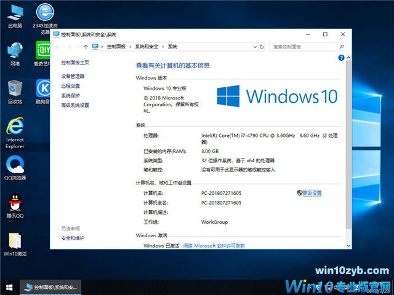The height and width of the screenshot is (295, 394).
Task: Click the control panel taskbar button
Action: tap(50, 287)
